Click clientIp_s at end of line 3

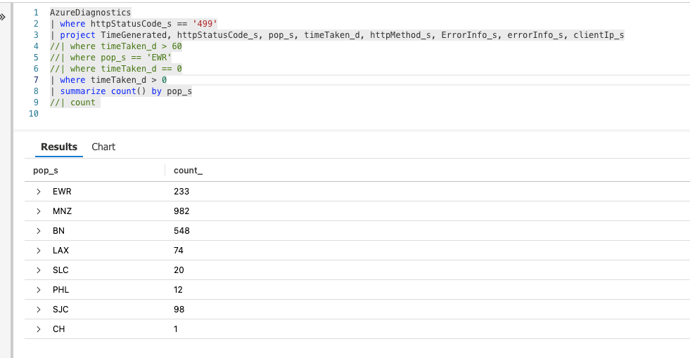(599, 35)
